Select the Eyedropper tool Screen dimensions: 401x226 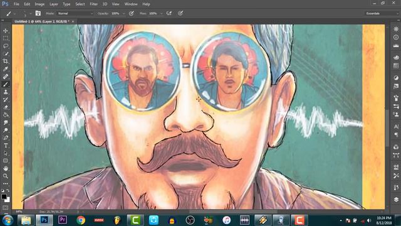point(6,68)
